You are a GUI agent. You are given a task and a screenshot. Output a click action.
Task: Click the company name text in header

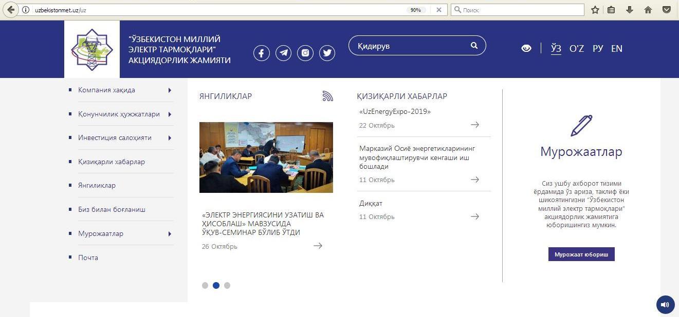(x=179, y=50)
